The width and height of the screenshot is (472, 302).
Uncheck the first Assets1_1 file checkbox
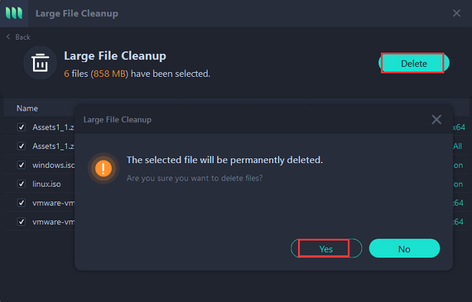click(22, 127)
